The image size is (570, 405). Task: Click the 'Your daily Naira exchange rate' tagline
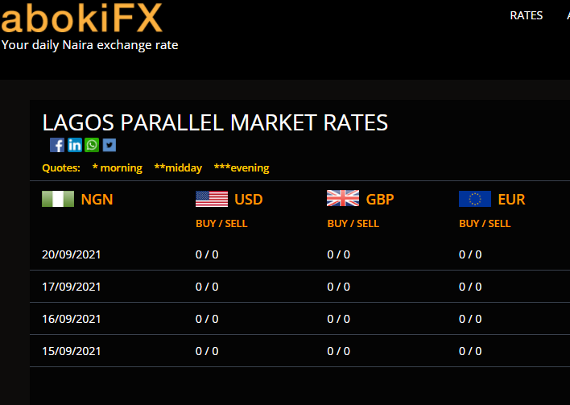coord(90,45)
